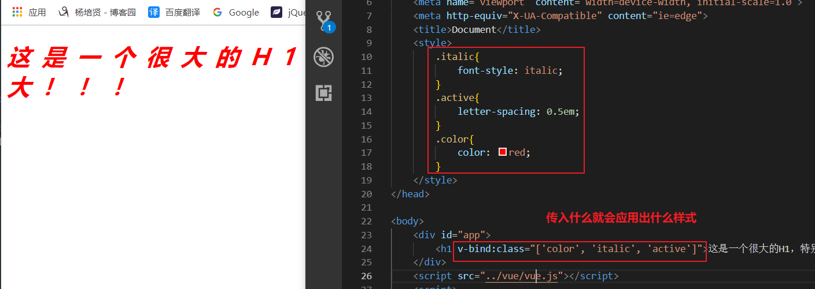815x289 pixels.
Task: Open the Chrome apps grid icon
Action: coord(17,12)
